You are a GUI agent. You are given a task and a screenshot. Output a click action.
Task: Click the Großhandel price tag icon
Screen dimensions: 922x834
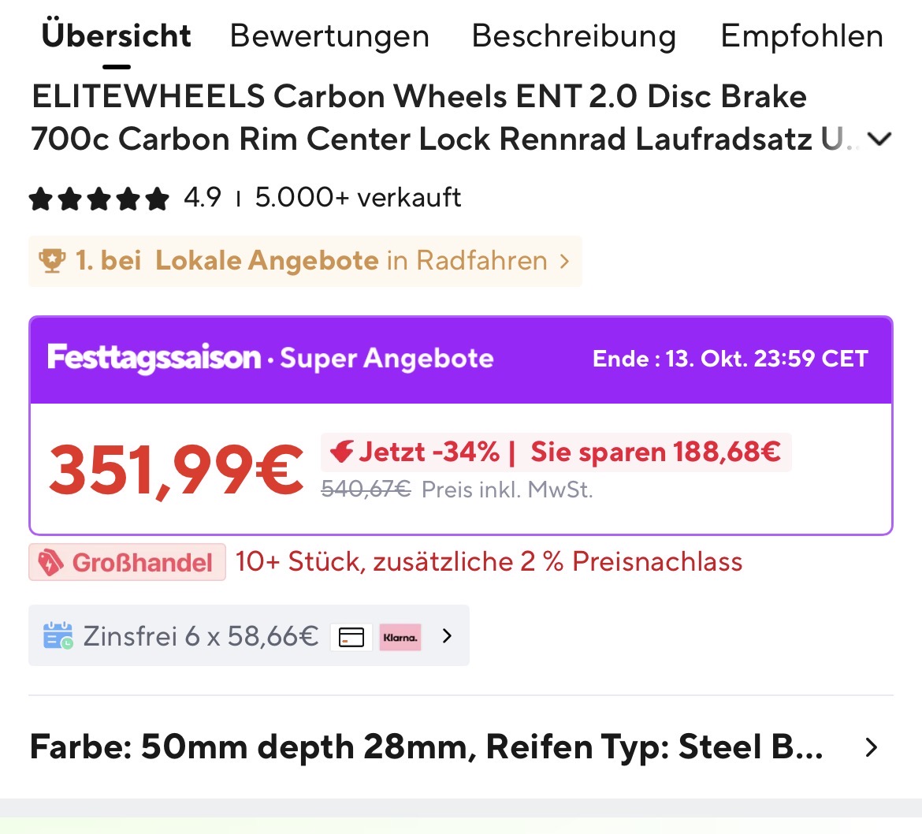[x=50, y=563]
